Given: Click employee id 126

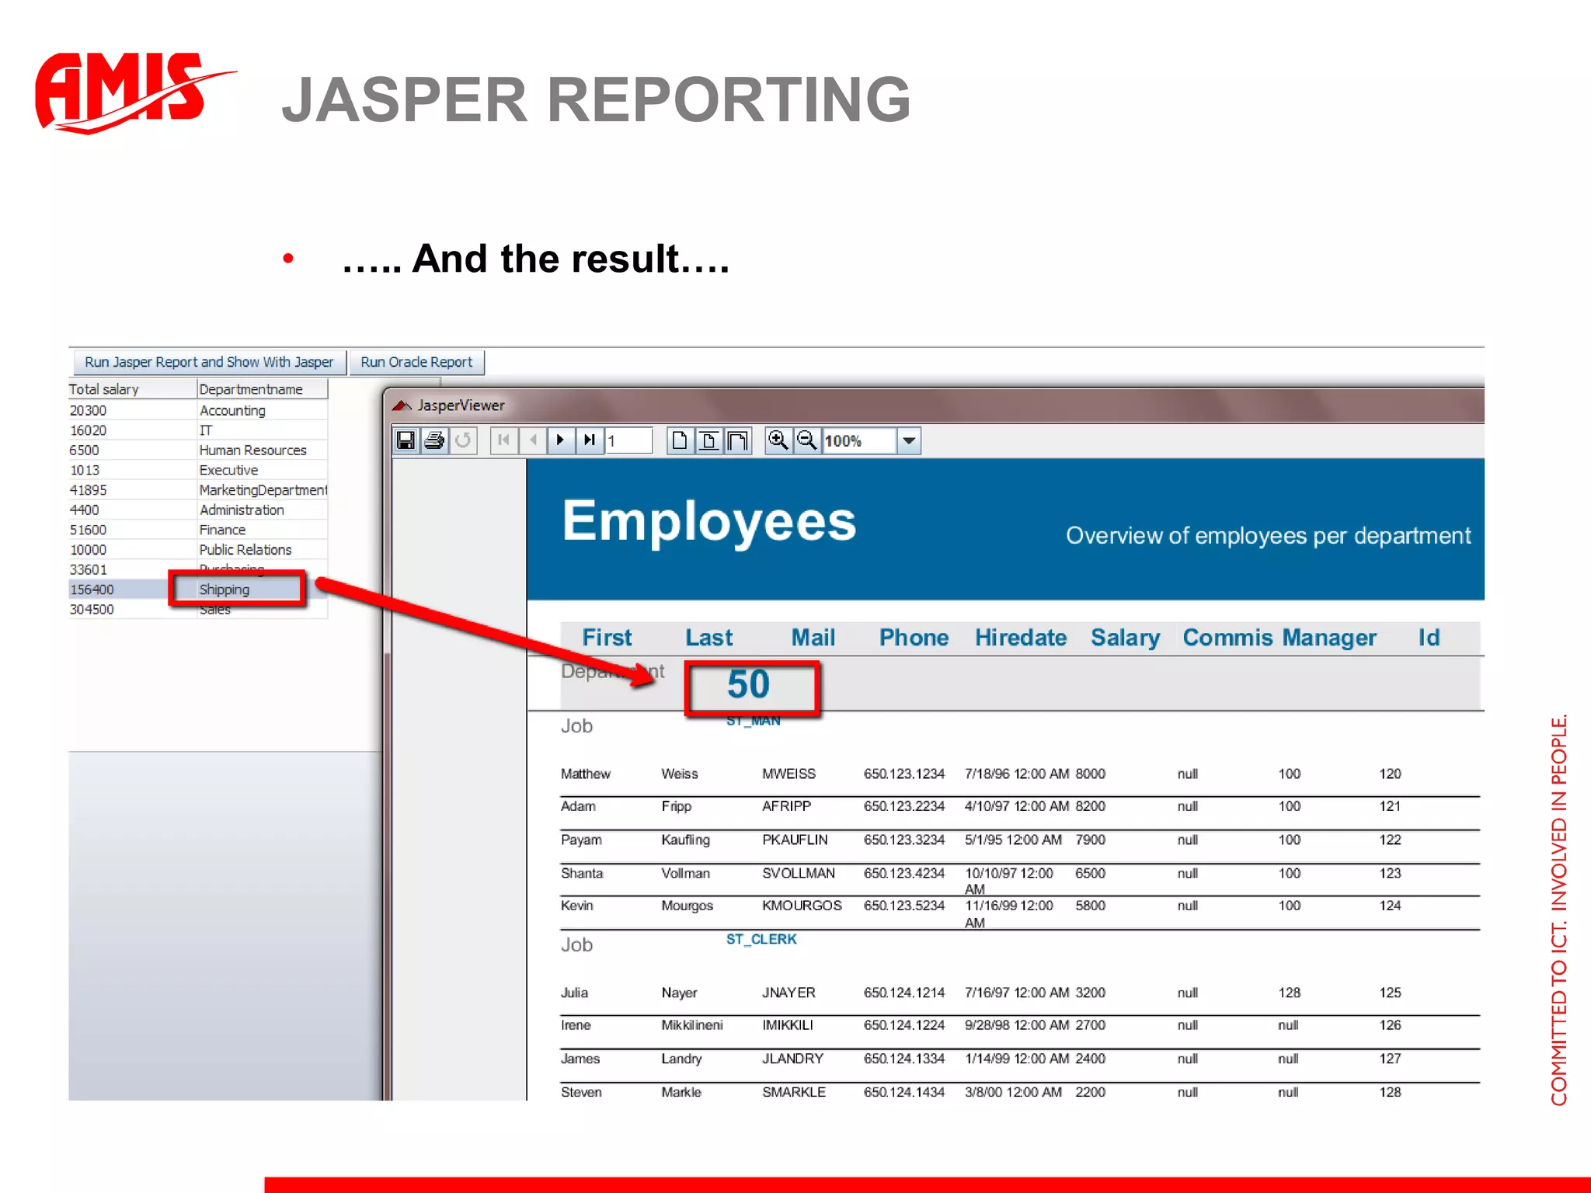Looking at the screenshot, I should click(1390, 1025).
